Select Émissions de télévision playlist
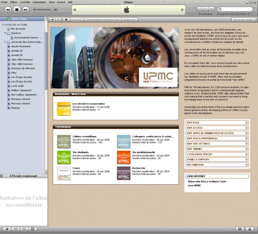The height and width of the screenshot is (234, 258). [23, 68]
